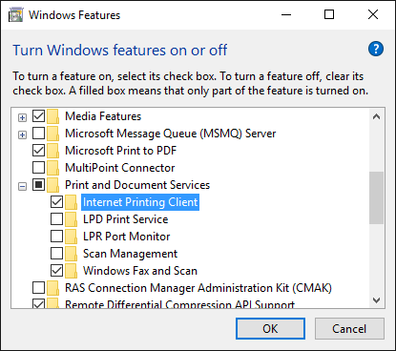This screenshot has height=351, width=396.
Task: Select the RAS Connection Manager Administration Kit item
Action: pos(198,288)
